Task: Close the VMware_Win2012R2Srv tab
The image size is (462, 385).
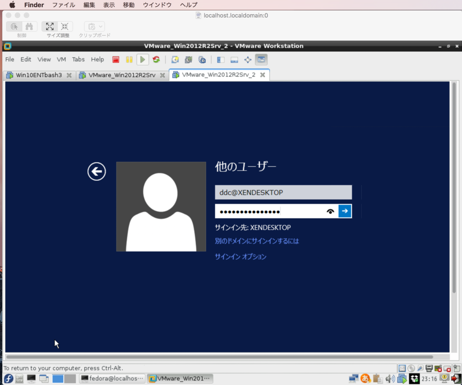Action: (162, 75)
